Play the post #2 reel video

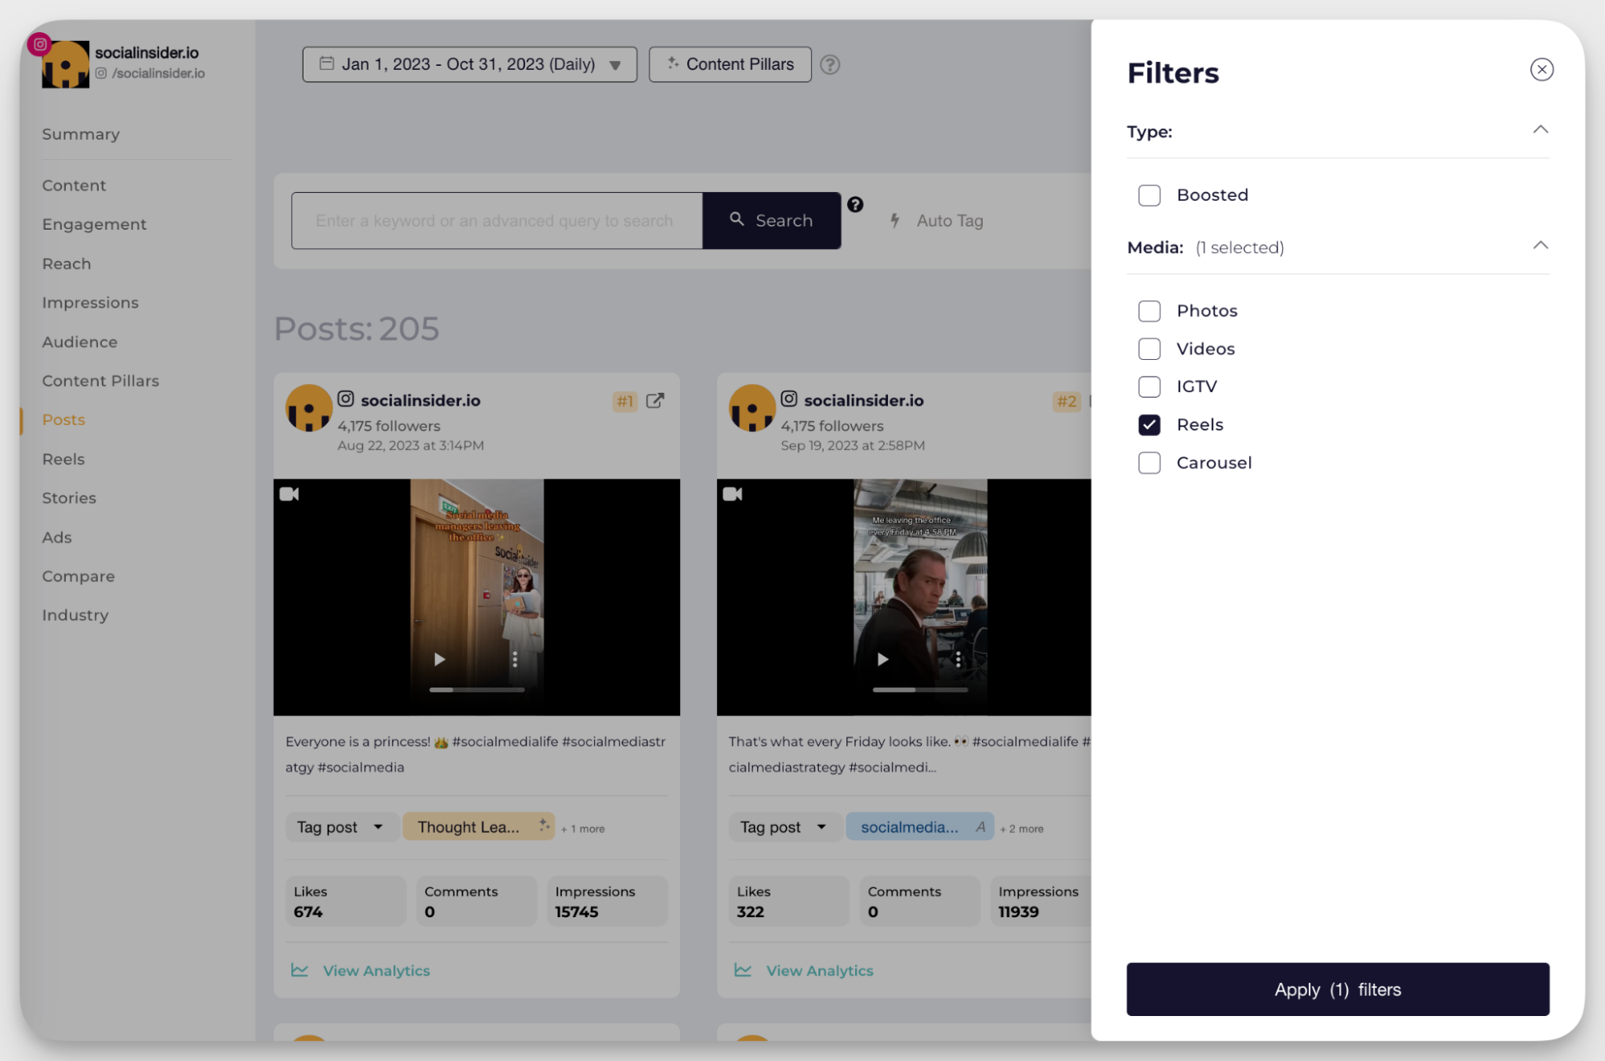(x=882, y=659)
